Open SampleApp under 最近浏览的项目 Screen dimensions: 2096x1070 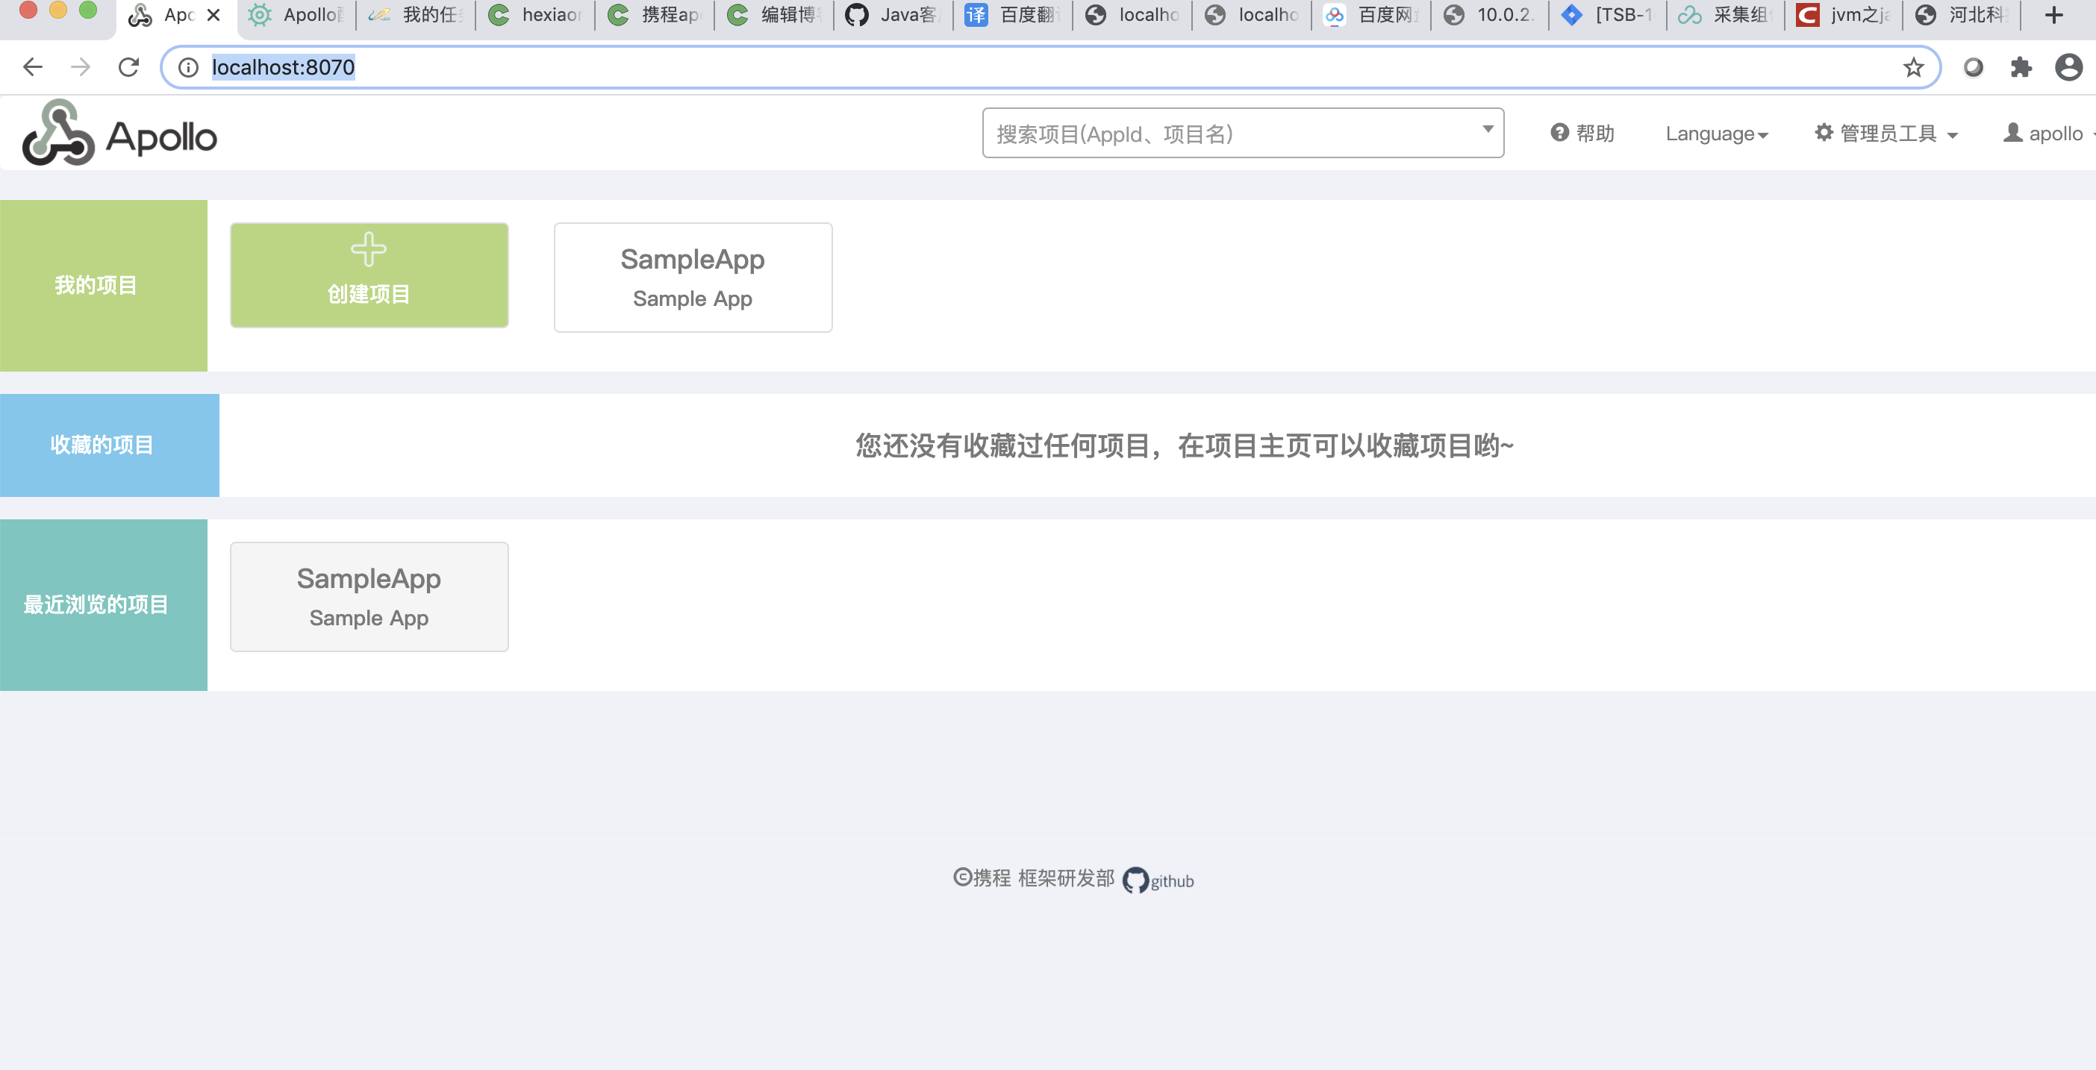tap(369, 597)
